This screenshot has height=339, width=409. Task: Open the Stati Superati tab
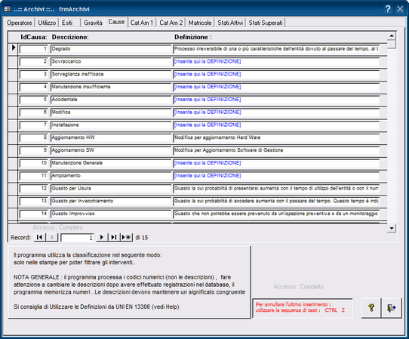click(x=266, y=23)
